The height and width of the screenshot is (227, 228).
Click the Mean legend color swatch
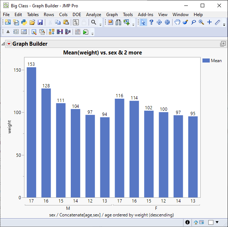[206, 61]
